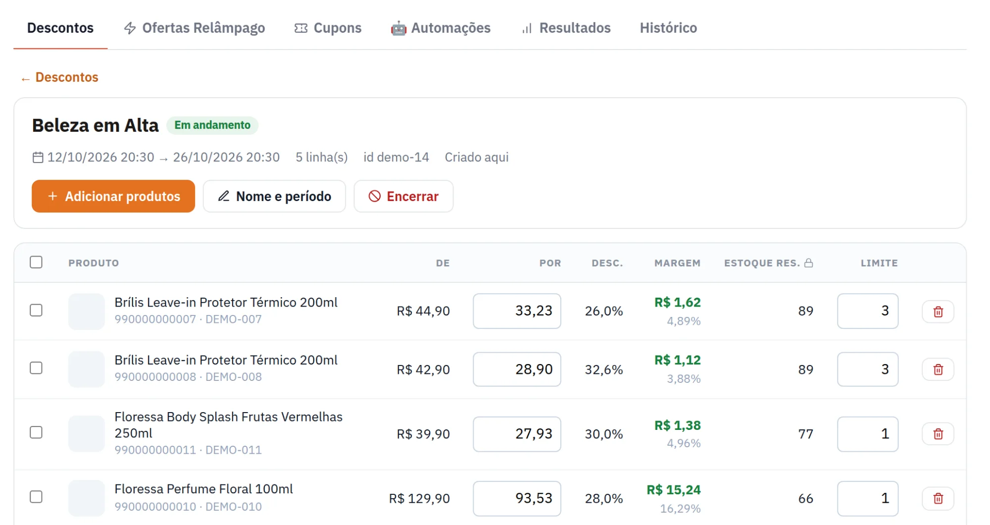990x525 pixels.
Task: Click original price R$ 129,90
Action: [419, 498]
